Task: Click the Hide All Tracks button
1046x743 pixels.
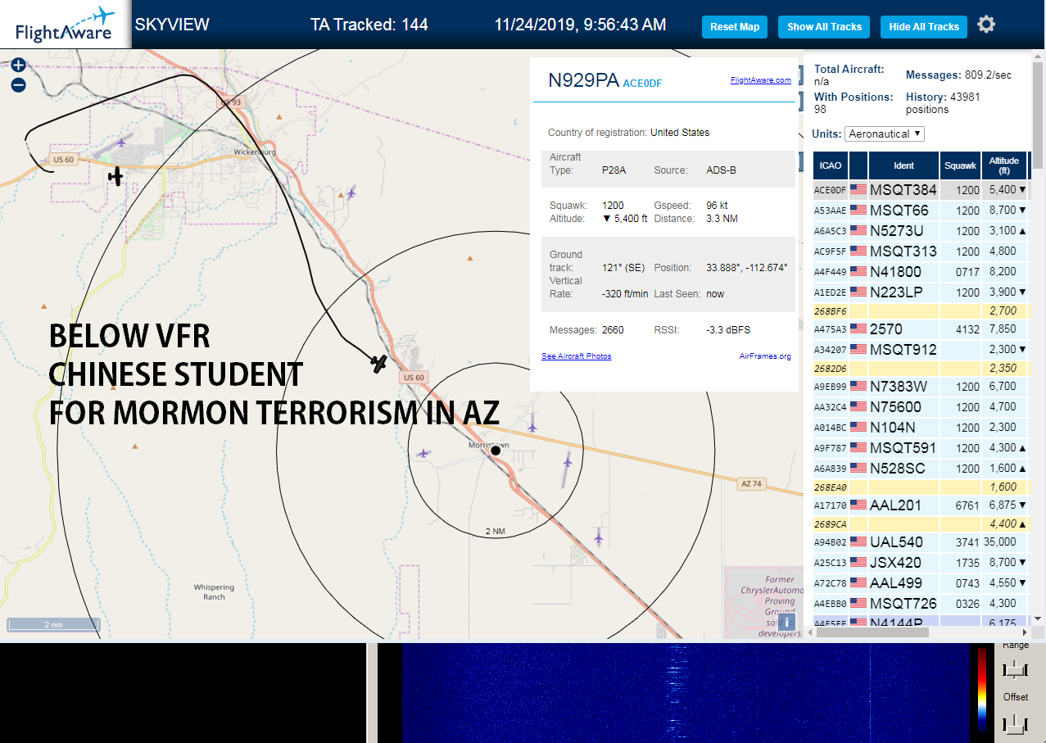Action: 924,27
